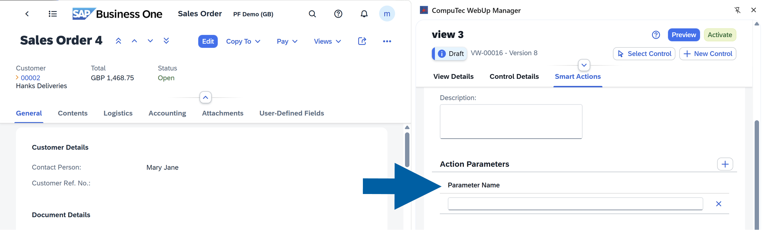Click the VW-00016 - Version 8 label
The width and height of the screenshot is (765, 230).
[x=504, y=53]
